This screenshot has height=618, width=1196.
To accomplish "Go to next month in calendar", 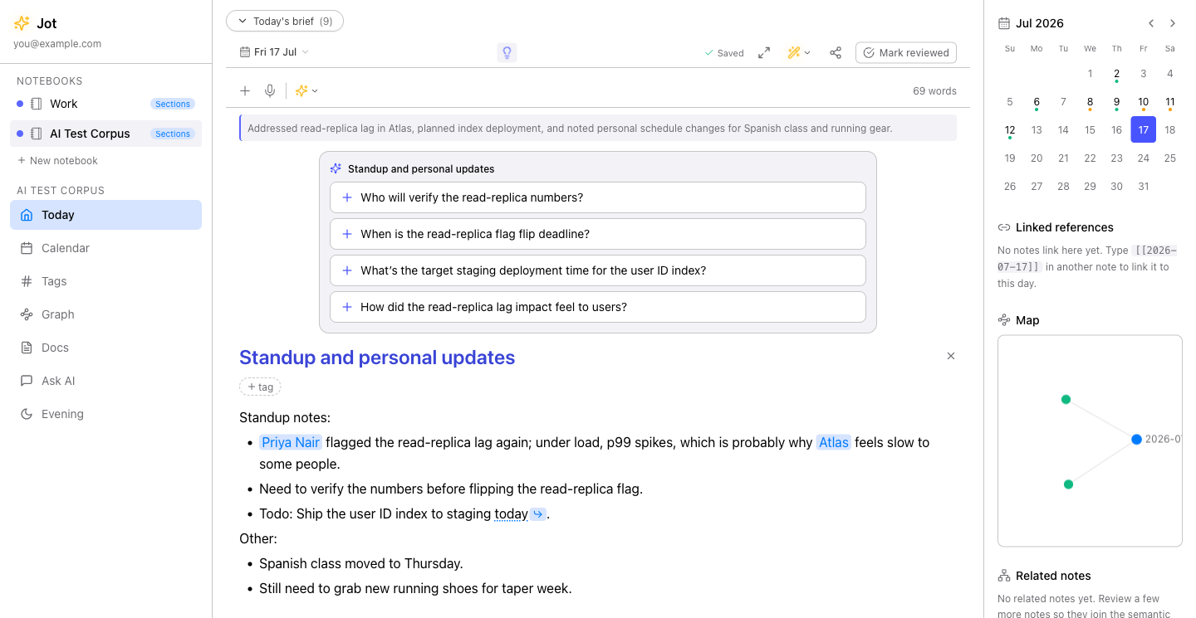I will [x=1173, y=23].
